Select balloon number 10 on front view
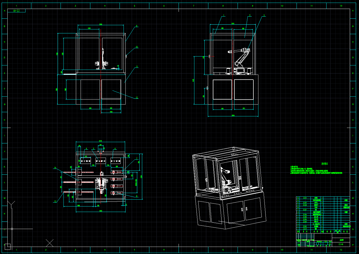The height and width of the screenshot is (254, 359). click(137, 47)
